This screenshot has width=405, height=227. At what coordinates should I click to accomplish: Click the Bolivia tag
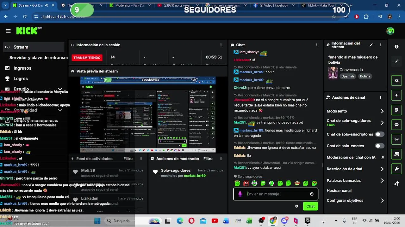pos(365,76)
